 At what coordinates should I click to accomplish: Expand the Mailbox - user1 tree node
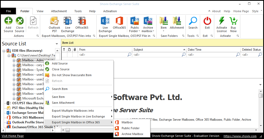point(14,75)
